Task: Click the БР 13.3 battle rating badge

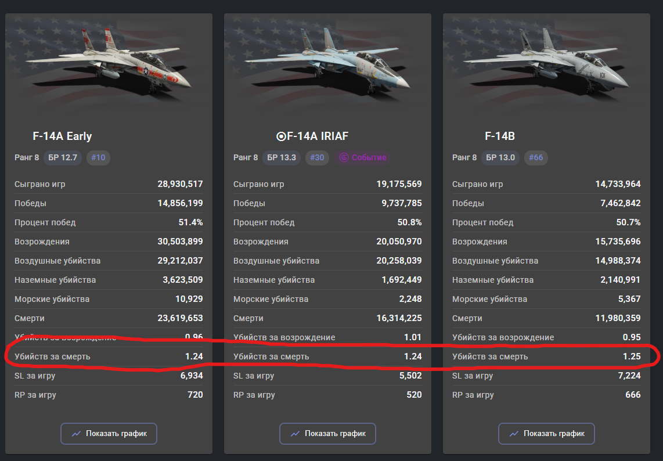Action: (x=282, y=157)
